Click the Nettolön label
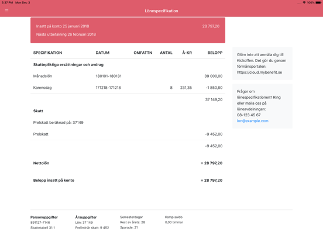The width and height of the screenshot is (323, 242). (x=41, y=163)
